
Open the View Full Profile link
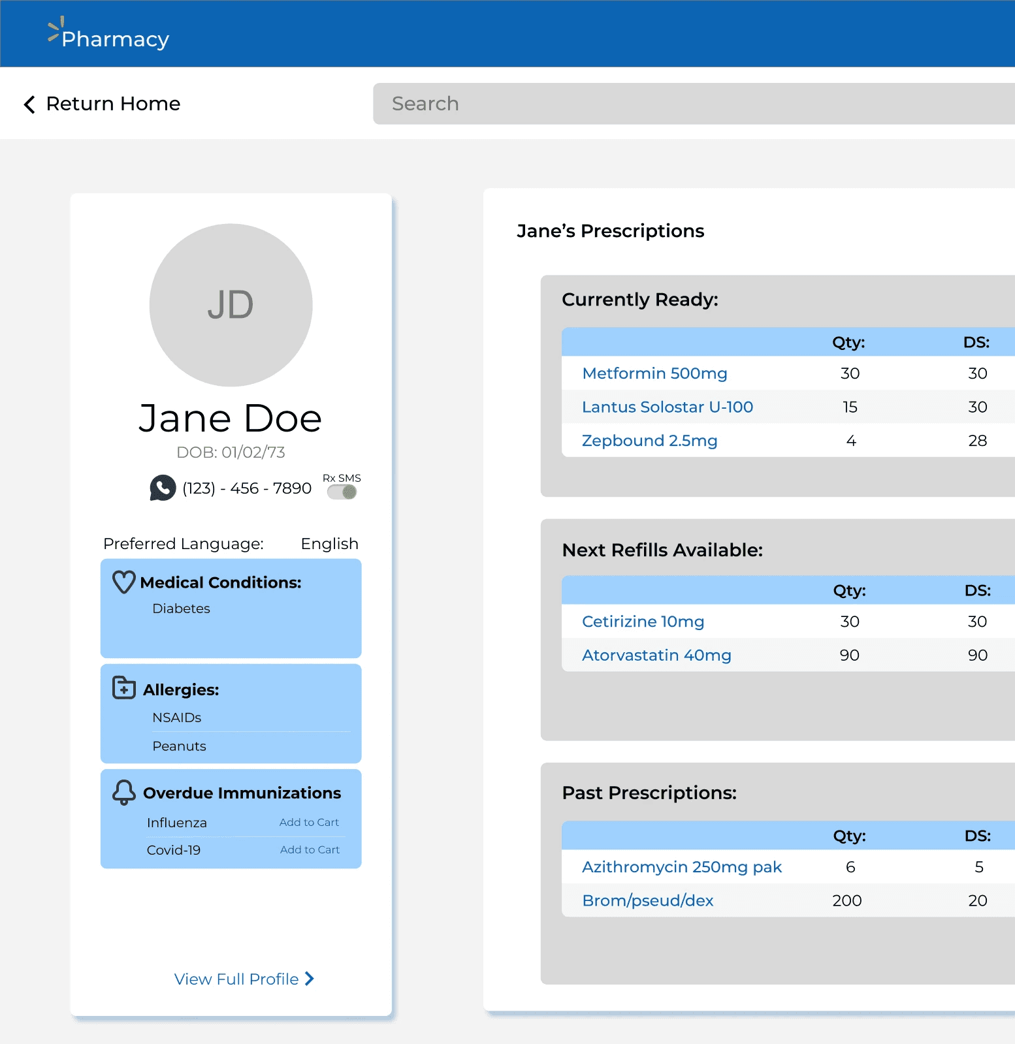[x=236, y=979]
